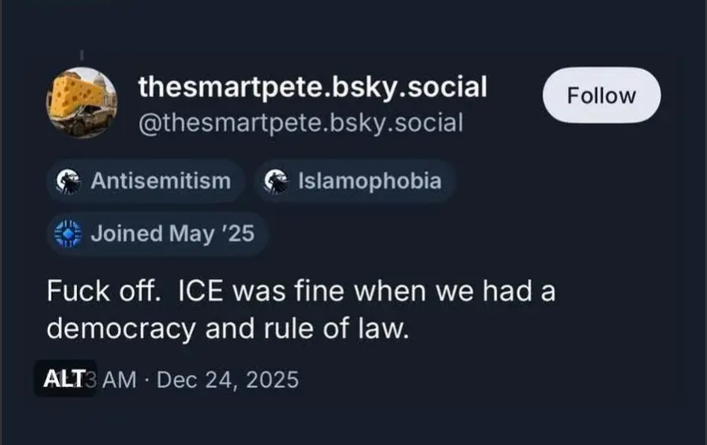
Task: Open the bold thesmartpete.bsky.social display name
Action: click(313, 86)
